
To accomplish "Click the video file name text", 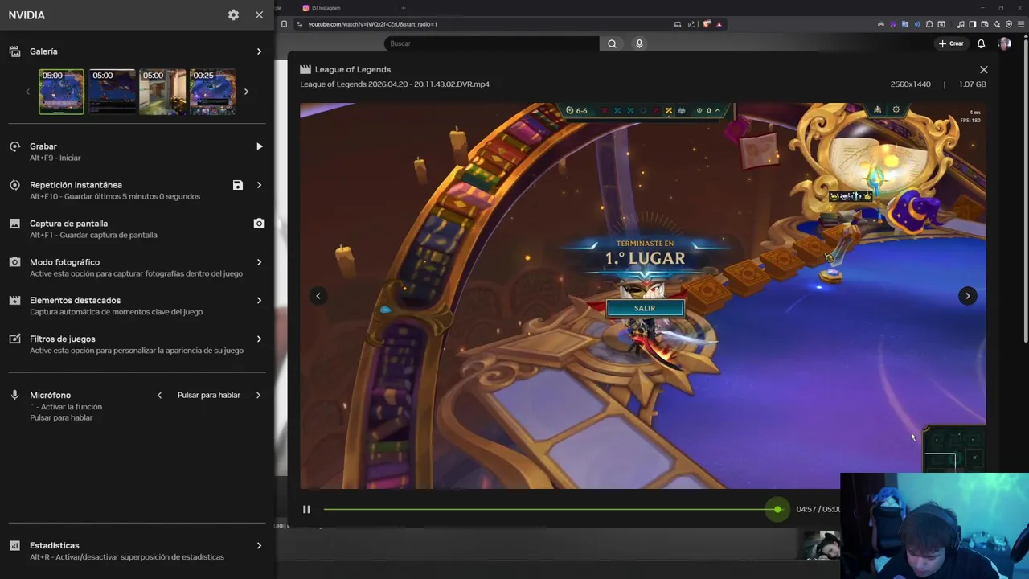I will (395, 84).
